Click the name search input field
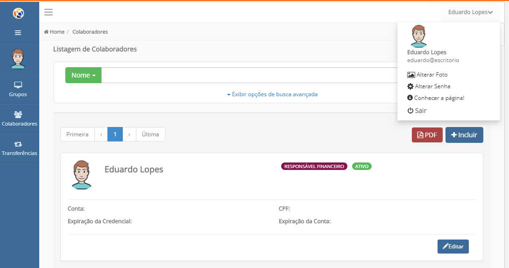This screenshot has height=268, width=509. pyautogui.click(x=247, y=75)
